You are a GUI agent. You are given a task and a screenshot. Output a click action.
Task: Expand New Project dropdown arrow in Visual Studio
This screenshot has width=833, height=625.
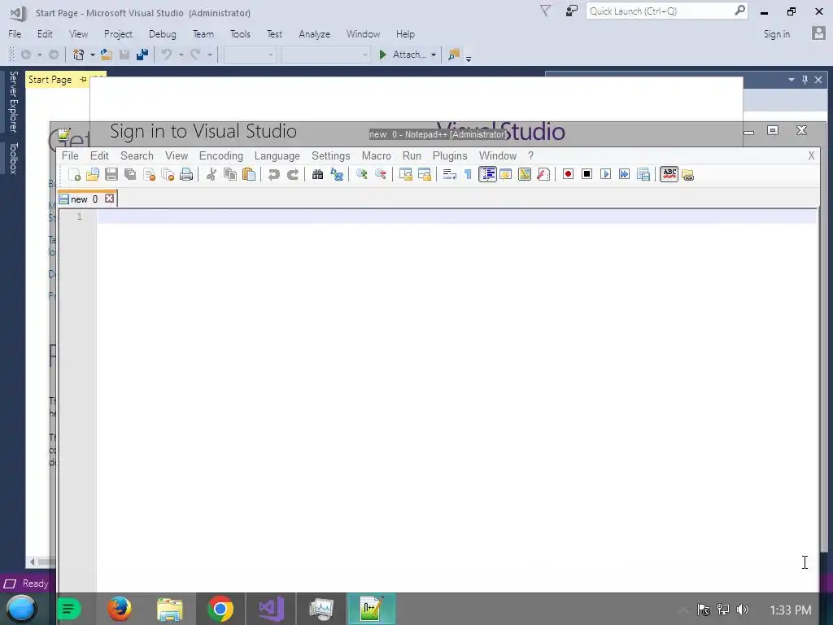tap(92, 55)
